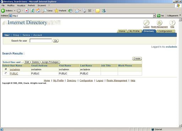Select the Group subtab
This screenshot has height=131, width=182.
point(16,35)
